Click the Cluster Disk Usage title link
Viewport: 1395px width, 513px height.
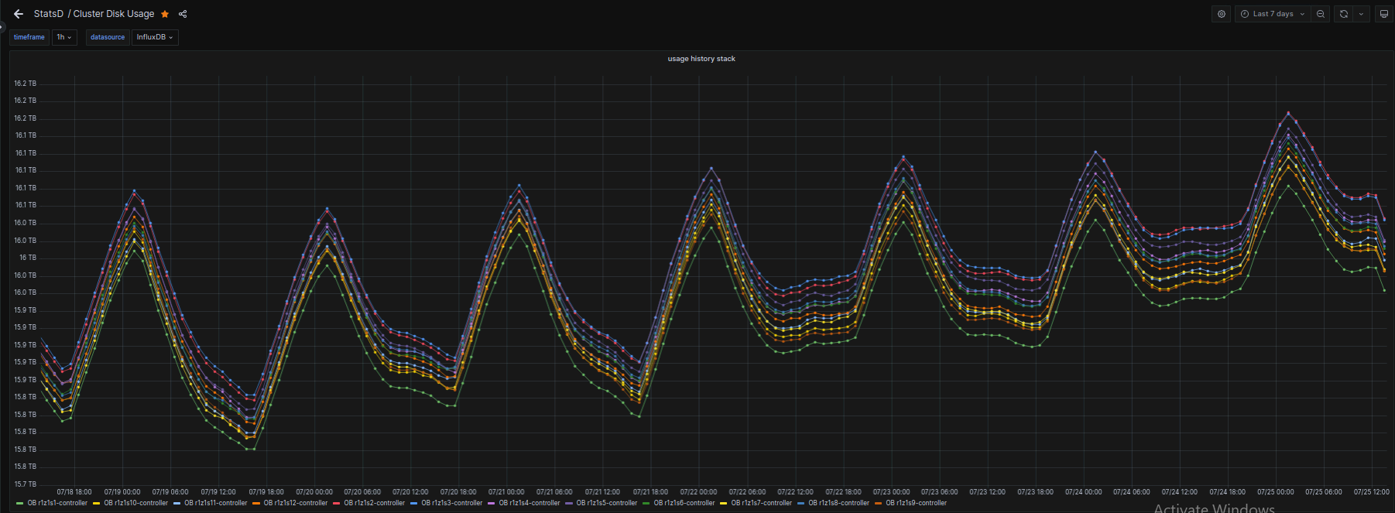(x=114, y=14)
